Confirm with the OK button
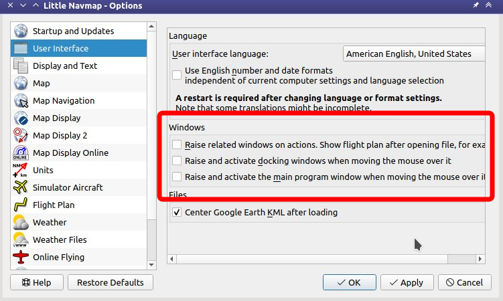 click(350, 282)
